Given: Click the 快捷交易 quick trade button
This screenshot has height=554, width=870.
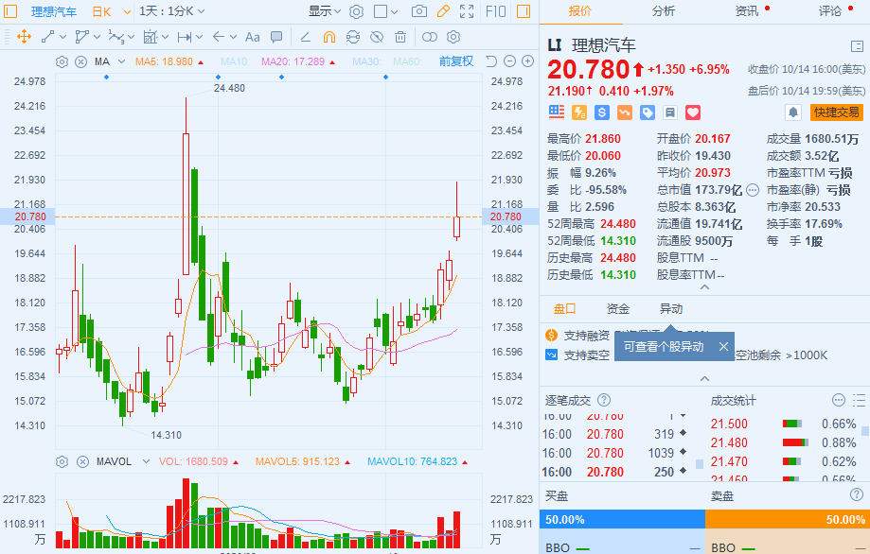Looking at the screenshot, I should tap(836, 113).
